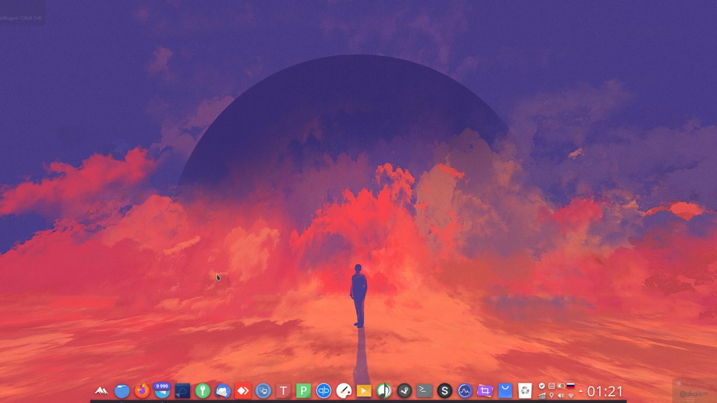Open the blue file manager dock icon
This screenshot has height=403, width=717.
tap(122, 391)
